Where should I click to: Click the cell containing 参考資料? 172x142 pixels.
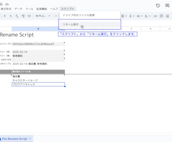click(x=38, y=56)
